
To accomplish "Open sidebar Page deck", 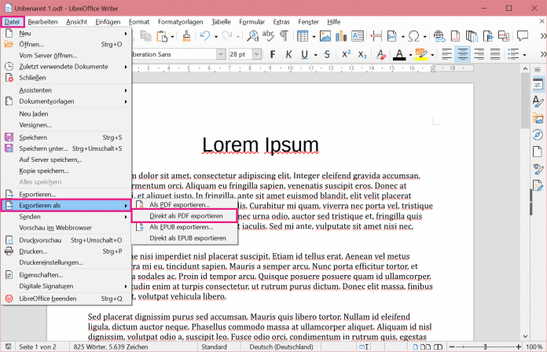I will 538,152.
